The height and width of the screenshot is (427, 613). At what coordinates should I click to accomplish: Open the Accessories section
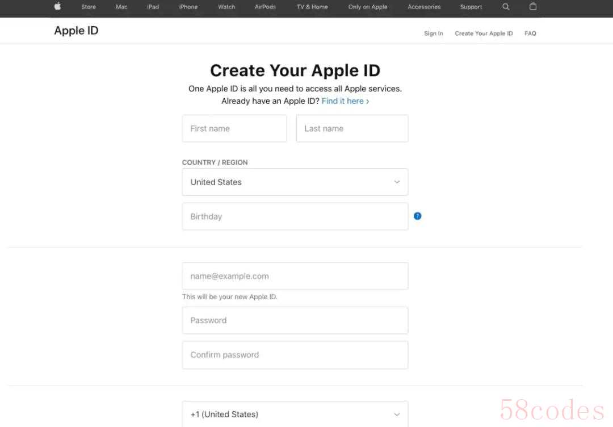(424, 7)
